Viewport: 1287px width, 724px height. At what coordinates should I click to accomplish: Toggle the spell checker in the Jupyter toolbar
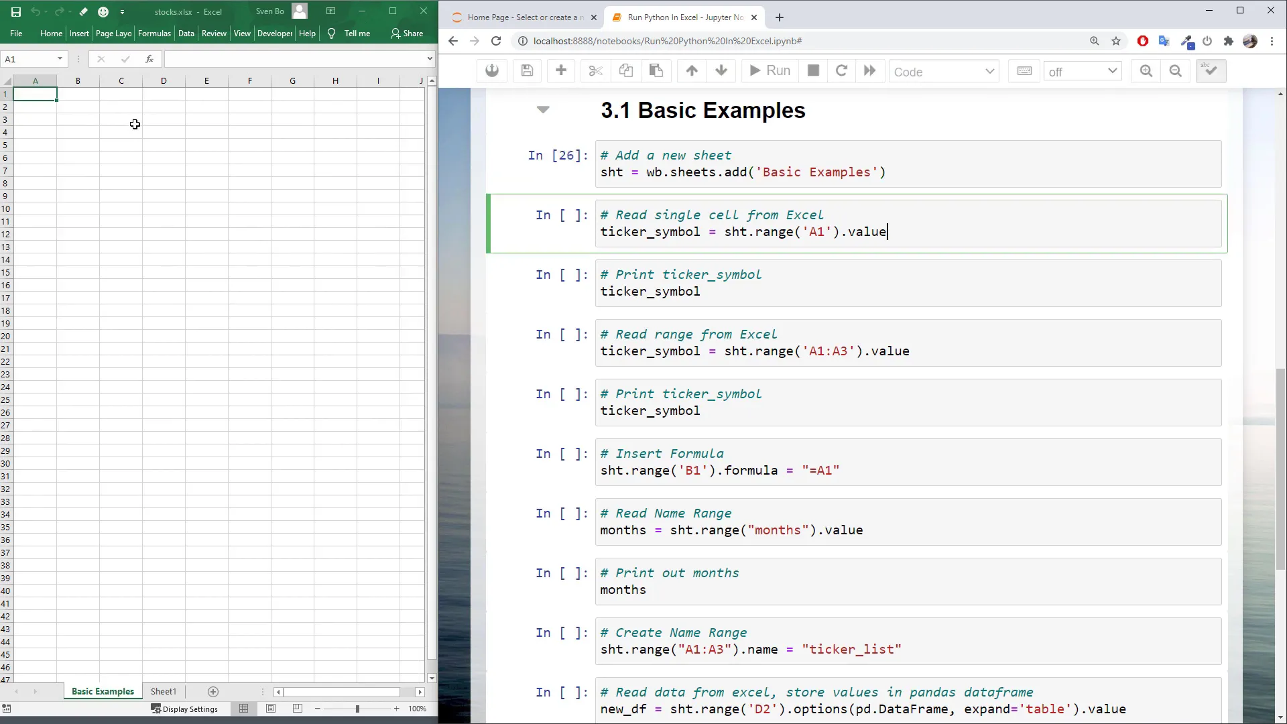pos(1211,71)
